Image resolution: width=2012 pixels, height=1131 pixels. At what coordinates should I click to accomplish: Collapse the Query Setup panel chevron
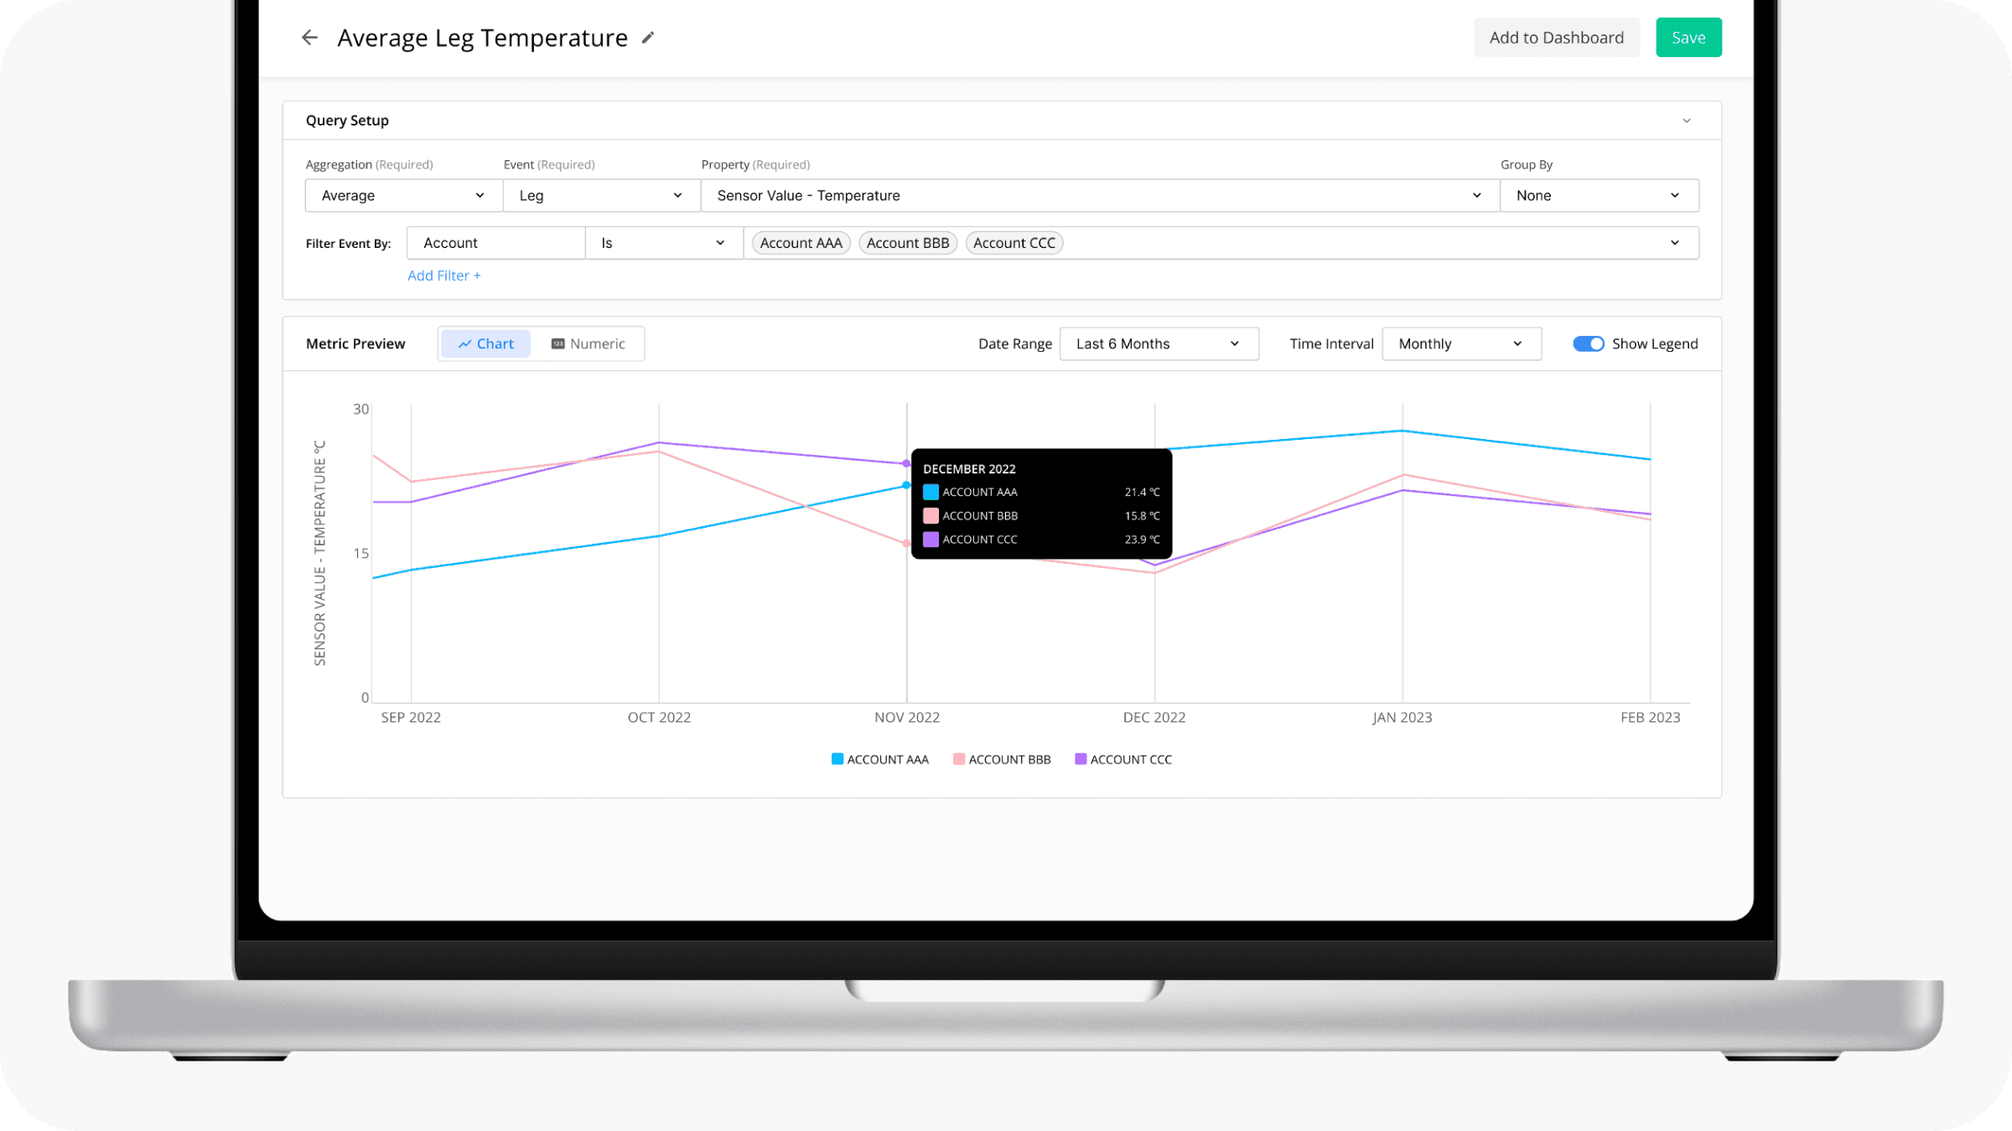click(1686, 121)
